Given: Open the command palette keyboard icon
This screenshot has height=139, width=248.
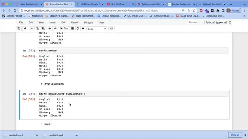Looking at the screenshot, I should pos(112,29).
